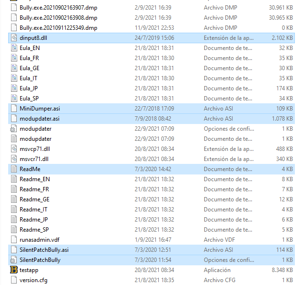Click the Readme_EN document icon
The width and height of the screenshot is (304, 285).
click(x=14, y=179)
